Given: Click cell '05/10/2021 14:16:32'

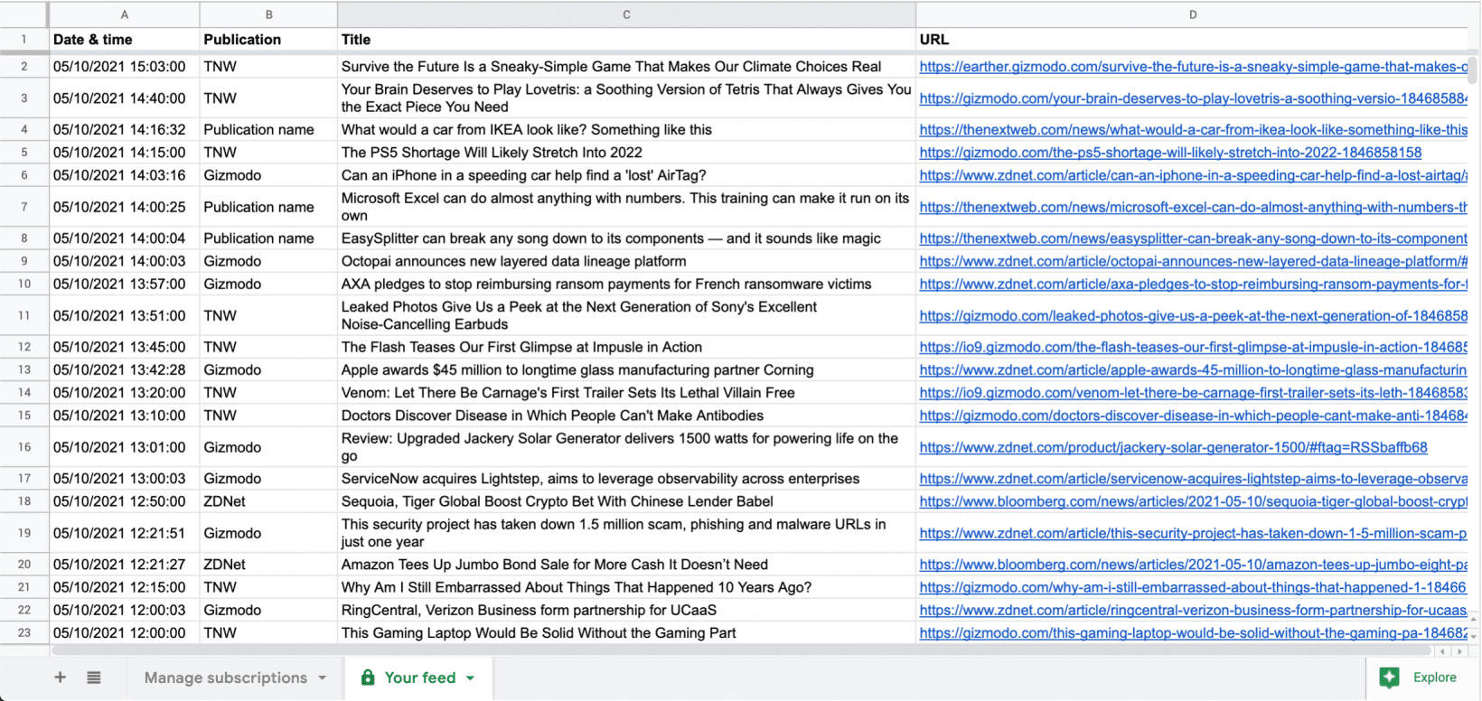Looking at the screenshot, I should point(125,130).
